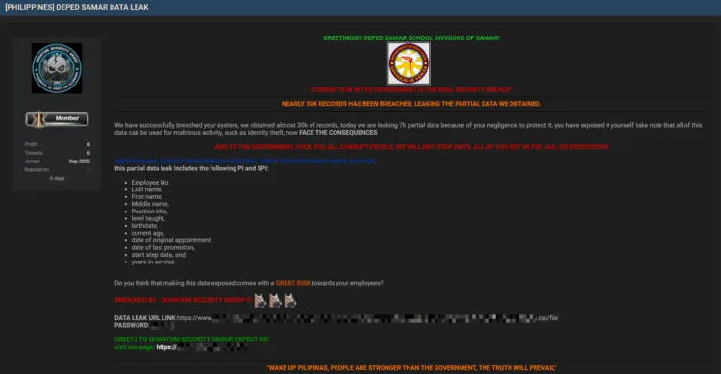
Task: Click the last cat emoji after BREACHED BY
Action: tap(290, 300)
